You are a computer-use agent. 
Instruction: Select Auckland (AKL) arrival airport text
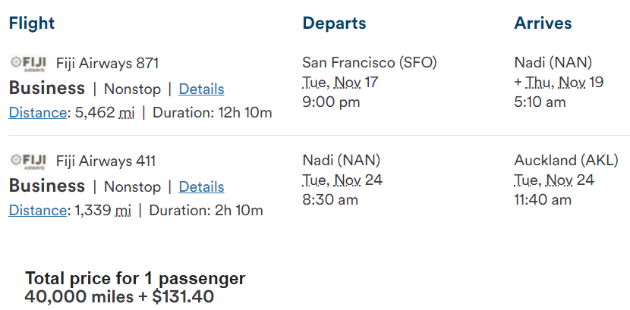tap(566, 161)
